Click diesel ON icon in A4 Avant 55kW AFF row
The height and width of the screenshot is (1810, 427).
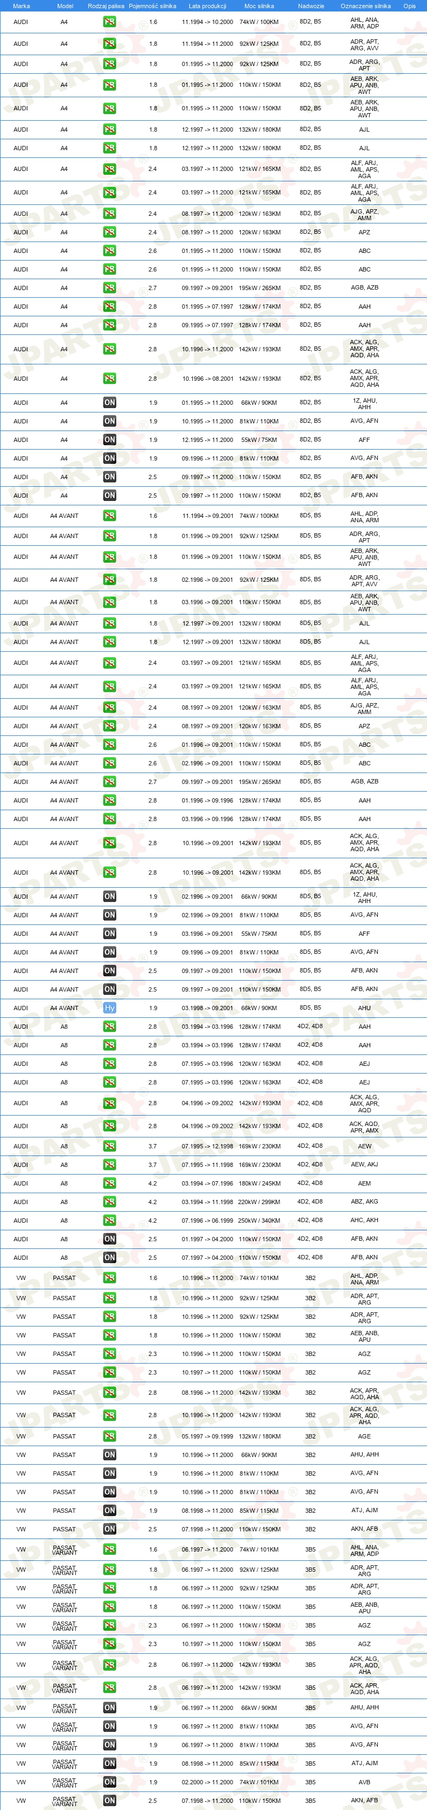point(110,934)
